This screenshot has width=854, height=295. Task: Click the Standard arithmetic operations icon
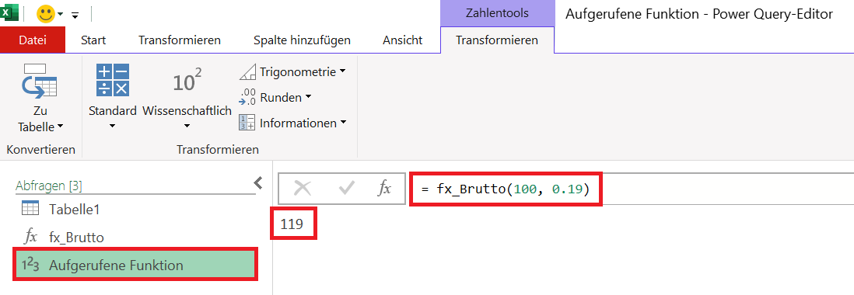pyautogui.click(x=112, y=80)
